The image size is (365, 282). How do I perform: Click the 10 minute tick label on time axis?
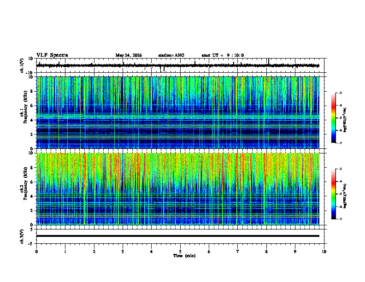coord(324,252)
